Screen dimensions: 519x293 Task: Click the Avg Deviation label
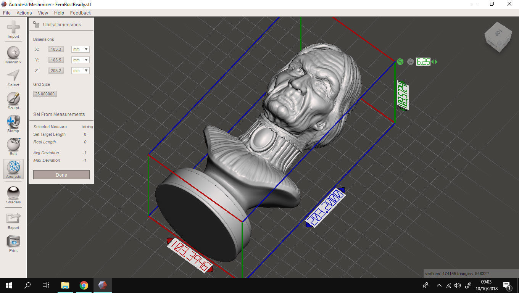click(x=46, y=153)
